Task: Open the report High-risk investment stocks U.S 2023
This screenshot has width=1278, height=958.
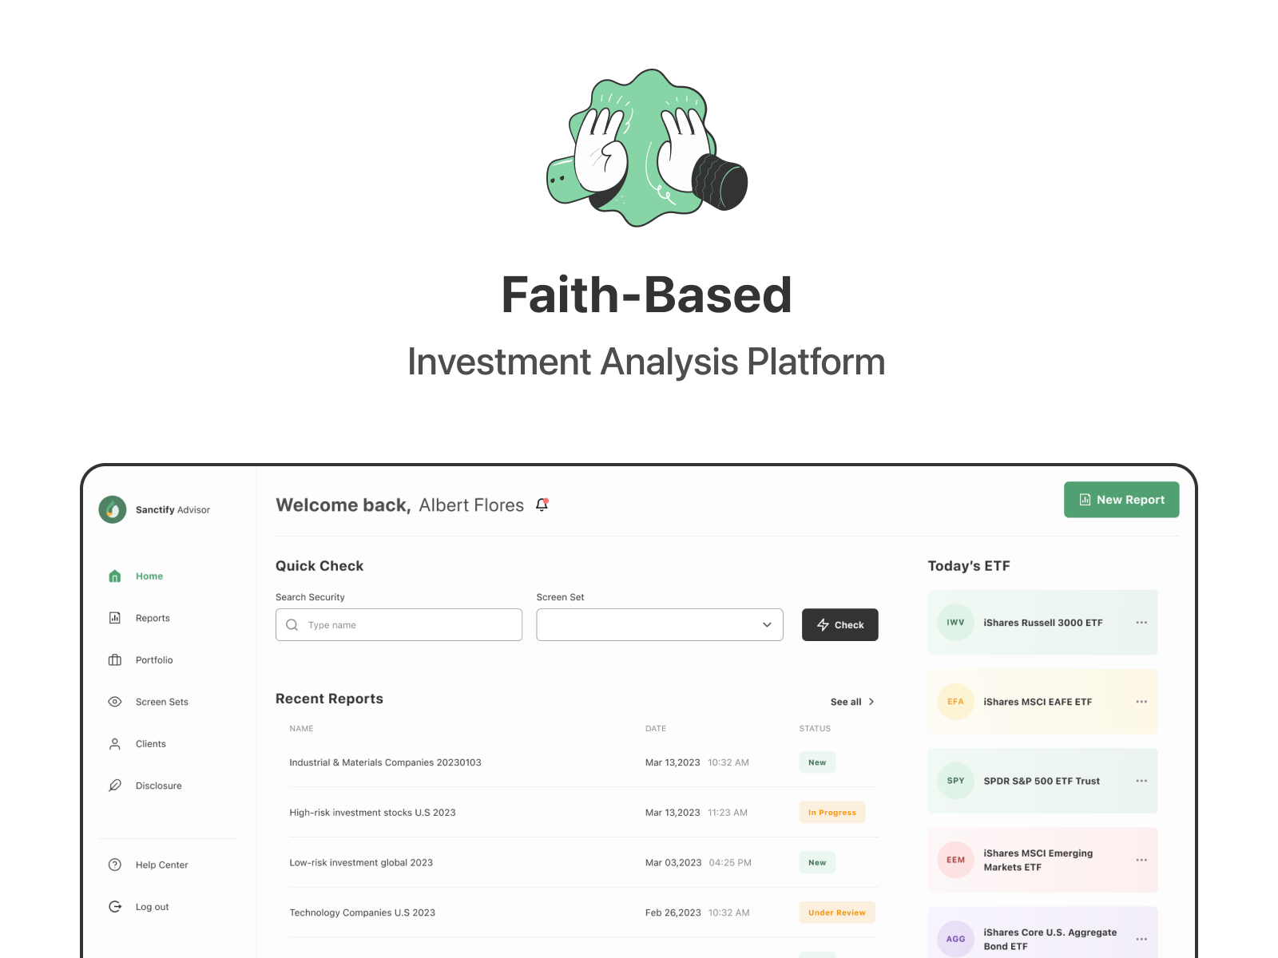Action: (372, 812)
